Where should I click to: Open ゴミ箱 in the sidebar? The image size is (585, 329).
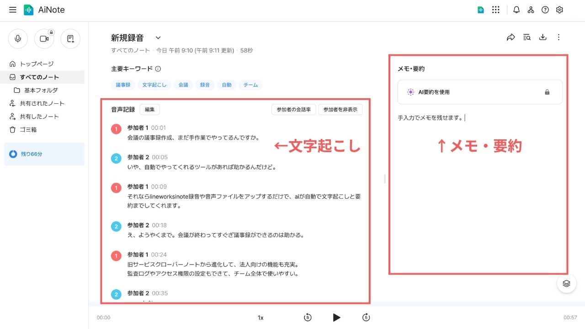(28, 130)
